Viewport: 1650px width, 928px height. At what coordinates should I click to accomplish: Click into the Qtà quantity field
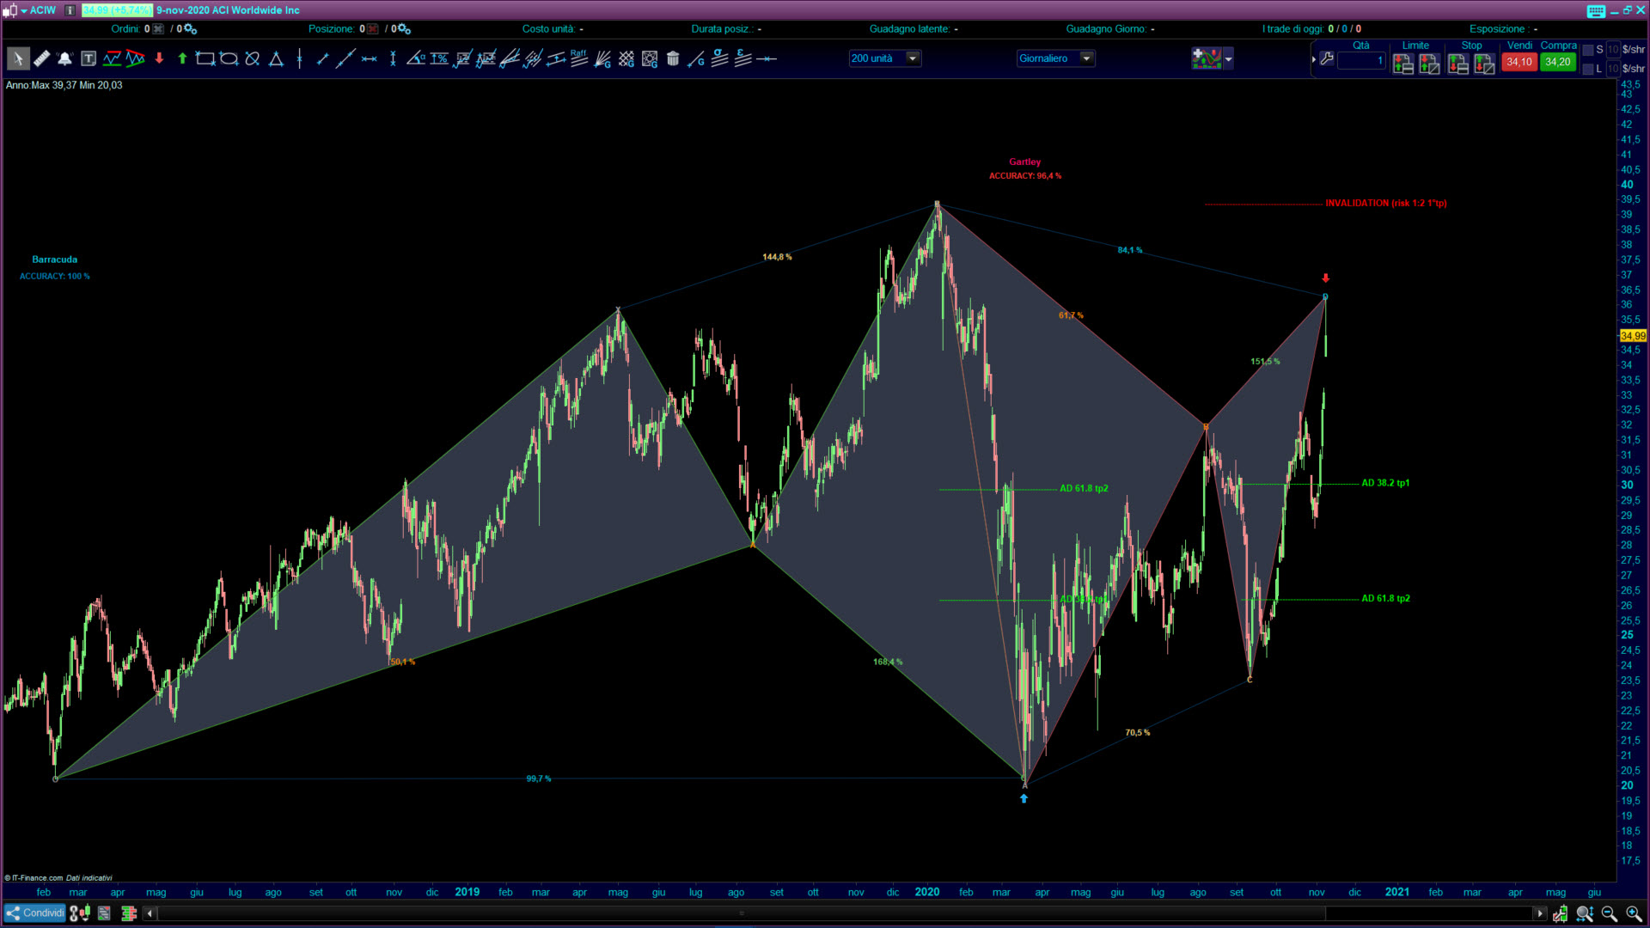pos(1360,61)
